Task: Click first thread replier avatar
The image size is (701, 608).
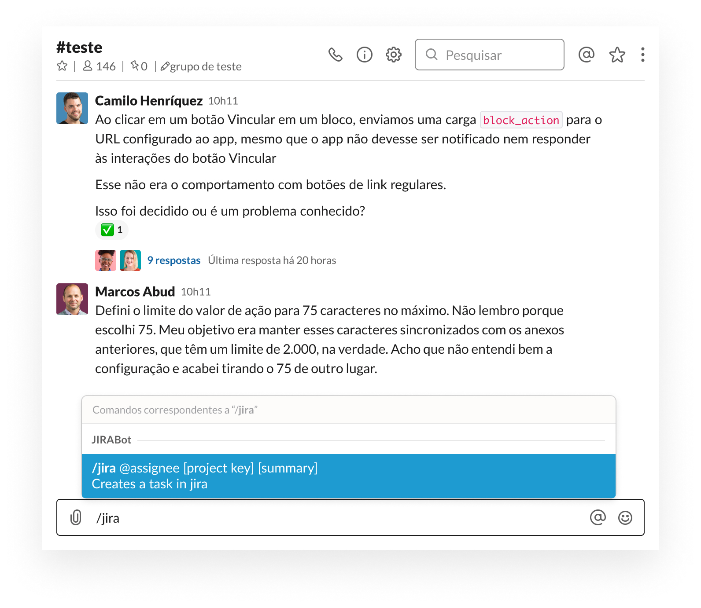Action: [106, 260]
